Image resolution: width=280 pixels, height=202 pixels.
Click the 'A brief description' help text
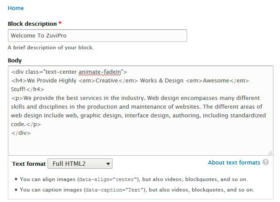[51, 48]
